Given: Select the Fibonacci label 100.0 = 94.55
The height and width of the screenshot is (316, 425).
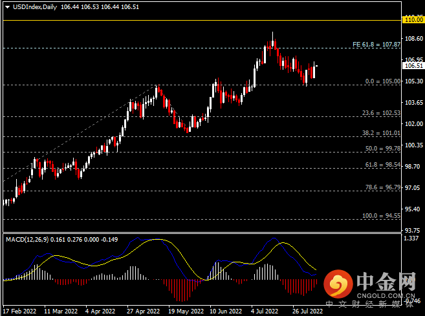Looking at the screenshot, I should point(381,216).
